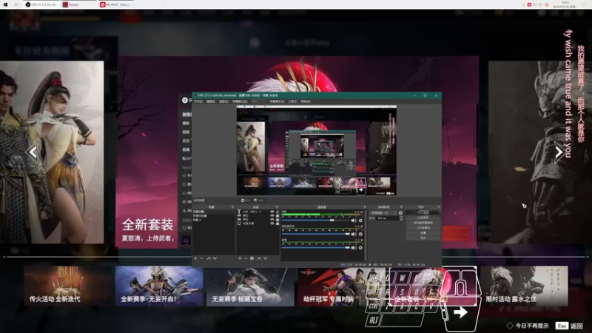Mute the bottom audio mixer track
The width and height of the screenshot is (592, 333).
354,248
